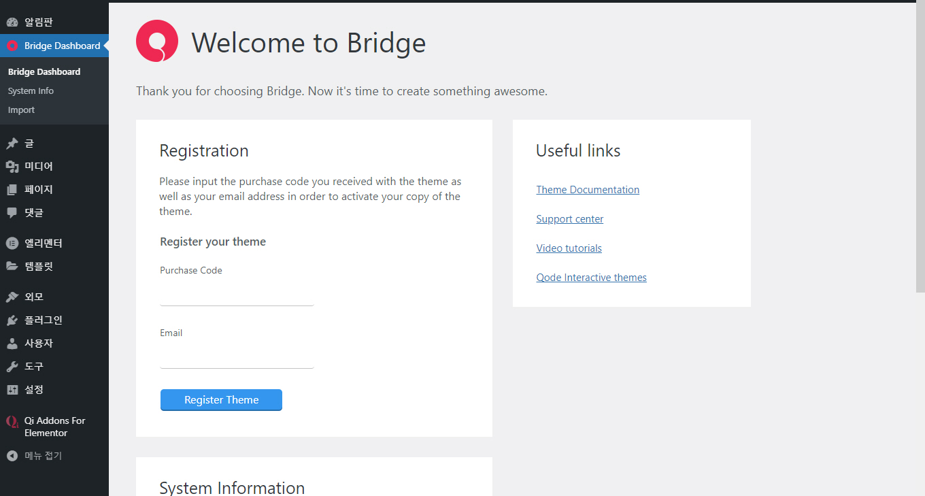Click the pushpin icon beside 글

[x=12, y=144]
